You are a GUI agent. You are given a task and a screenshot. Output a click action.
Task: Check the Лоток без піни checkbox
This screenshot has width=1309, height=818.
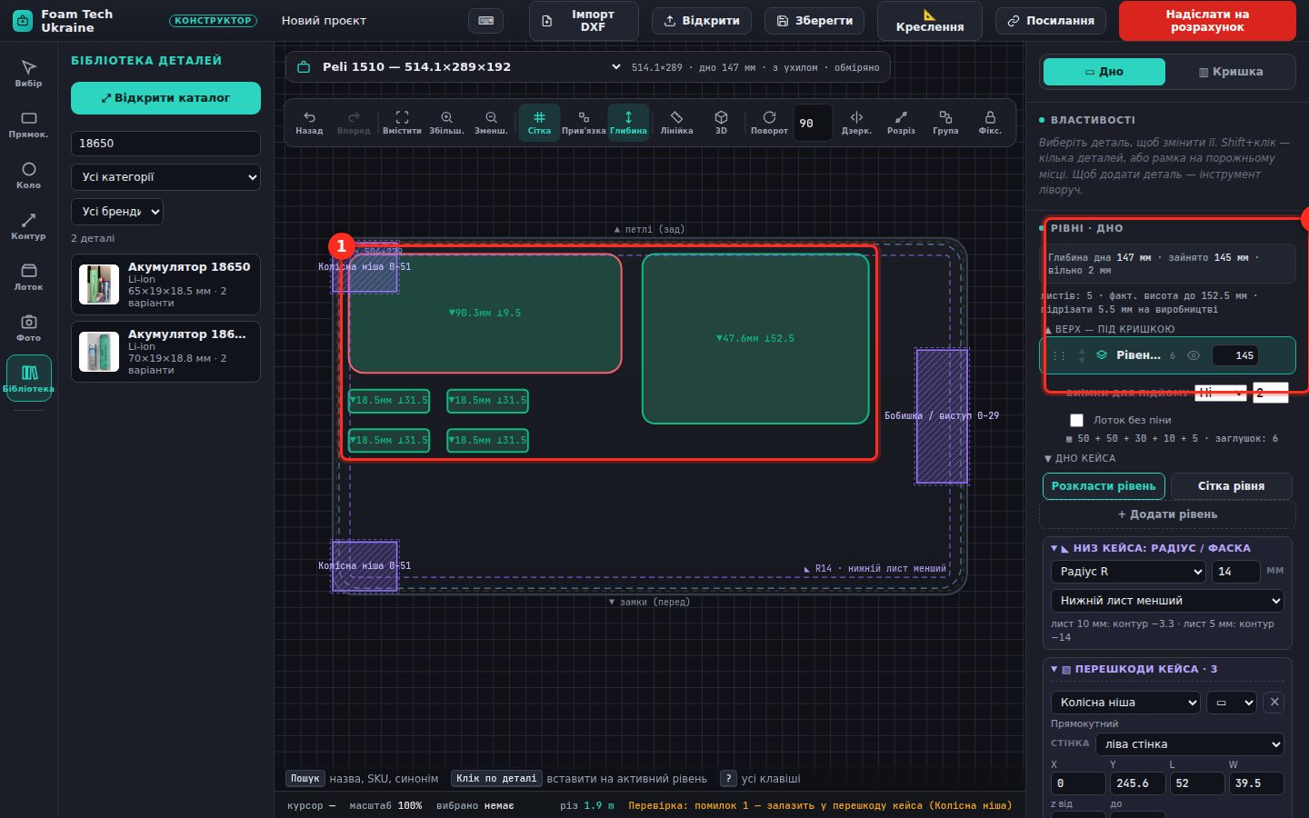point(1076,420)
